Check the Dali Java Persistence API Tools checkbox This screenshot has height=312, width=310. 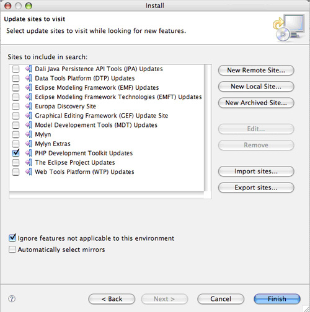(x=15, y=69)
